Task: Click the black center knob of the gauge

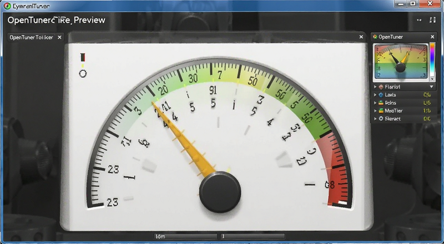Action: [220, 192]
